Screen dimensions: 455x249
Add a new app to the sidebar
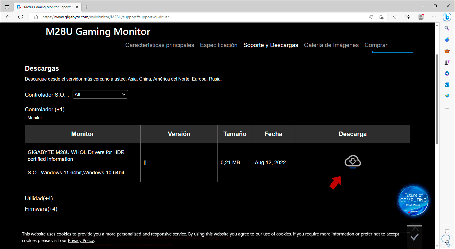[447, 108]
